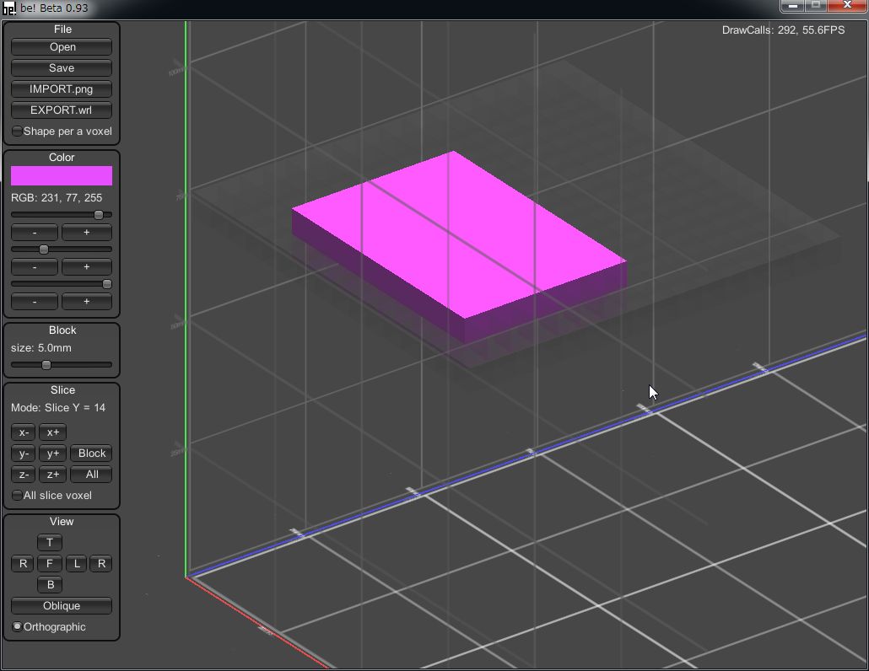Screen dimensions: 869x671
Task: Enable the Shape per a voxel checkbox
Action: click(18, 132)
